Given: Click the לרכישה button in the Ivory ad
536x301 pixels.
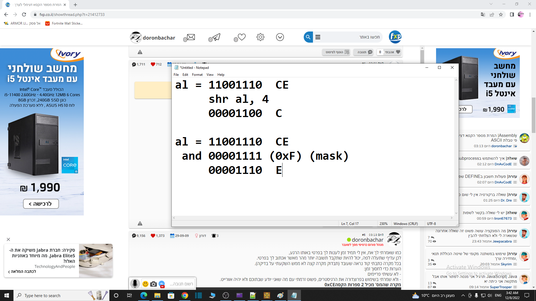Looking at the screenshot, I should click(41, 204).
